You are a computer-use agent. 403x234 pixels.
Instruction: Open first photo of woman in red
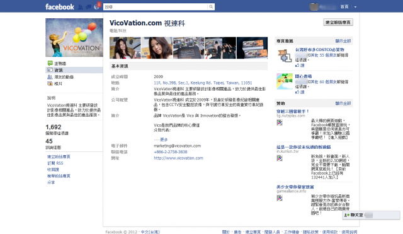125,48
